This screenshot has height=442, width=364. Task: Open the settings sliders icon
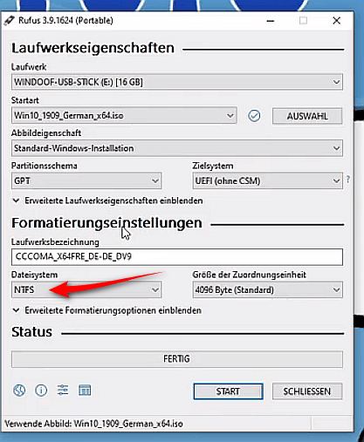(63, 390)
